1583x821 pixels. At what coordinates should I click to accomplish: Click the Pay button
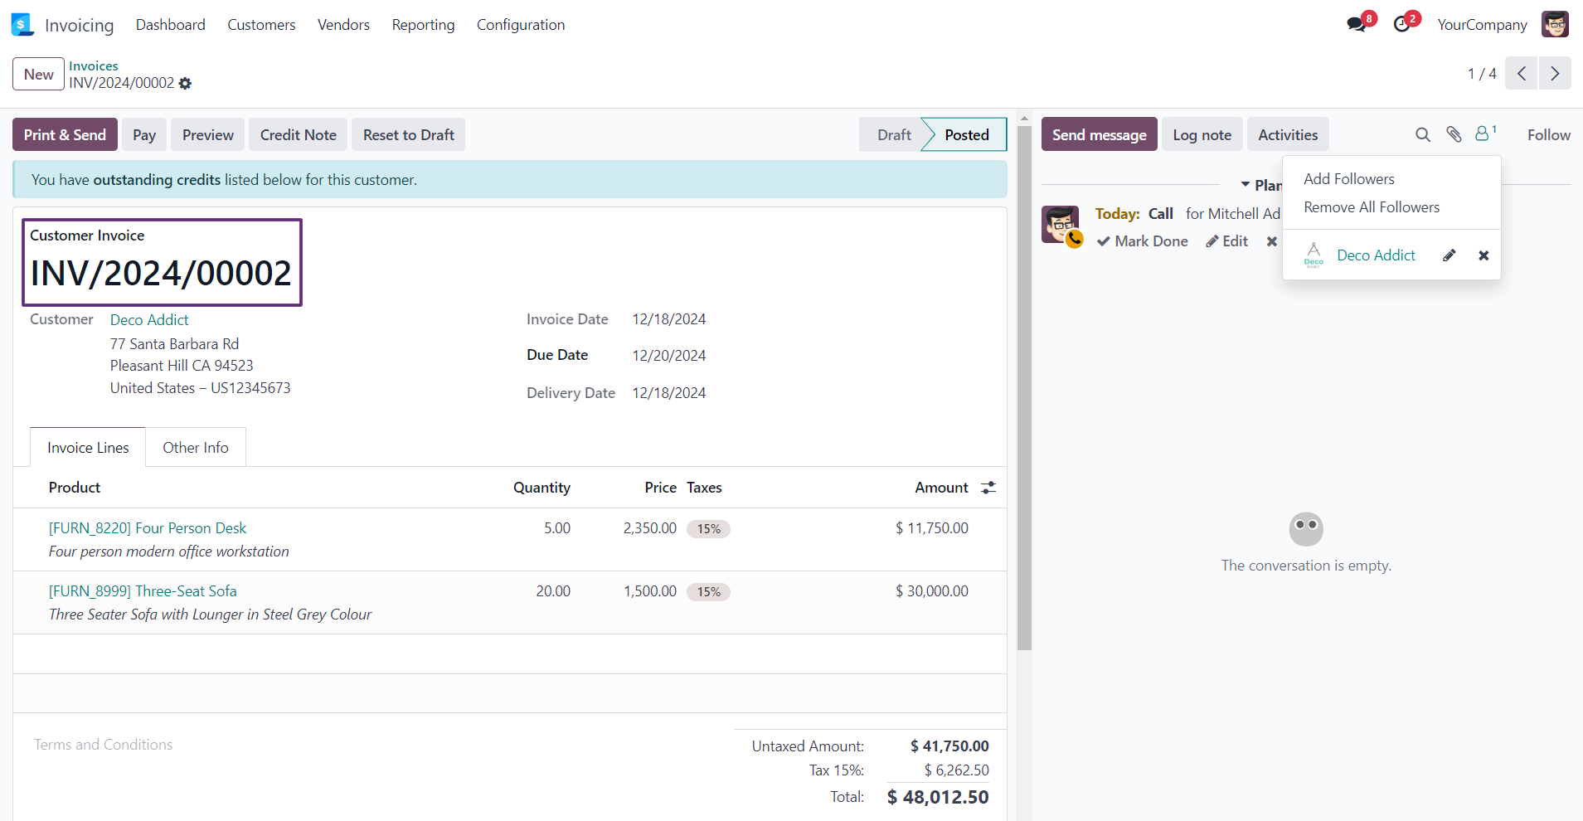(x=144, y=134)
